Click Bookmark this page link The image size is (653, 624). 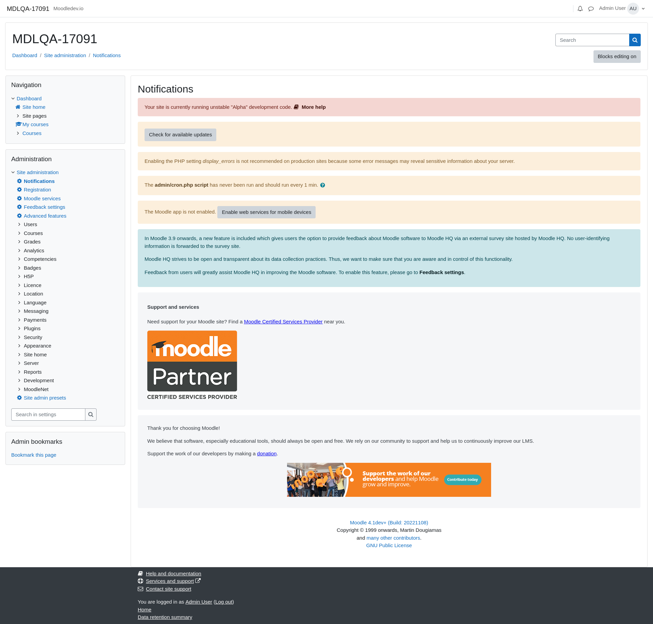click(34, 455)
